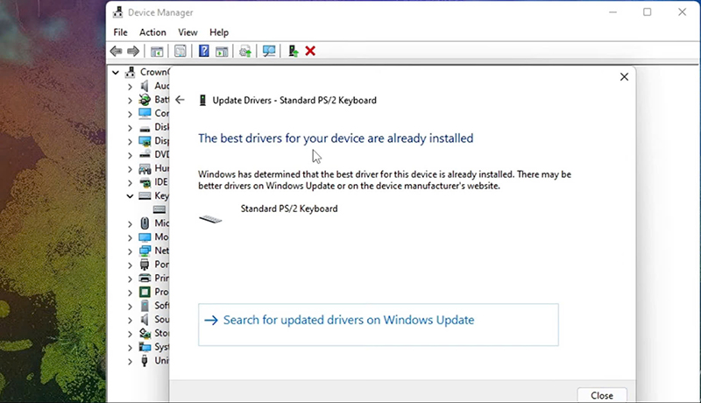Screen dimensions: 701x403
Task: Click the blue Help question mark icon
Action: [x=203, y=52]
